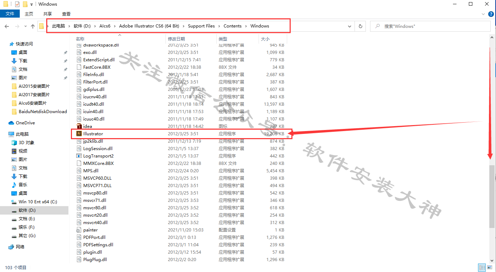496x272 pixels.
Task: Click the Music folder icon
Action: click(14, 185)
